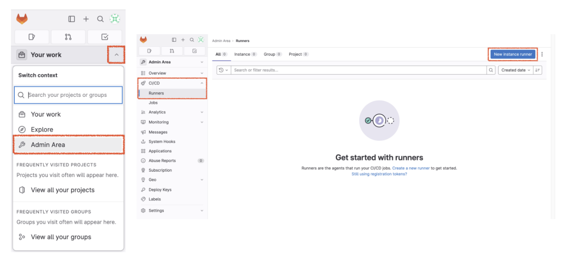Select Jobs in the CI/CD submenu
The height and width of the screenshot is (267, 575).
tap(172, 103)
